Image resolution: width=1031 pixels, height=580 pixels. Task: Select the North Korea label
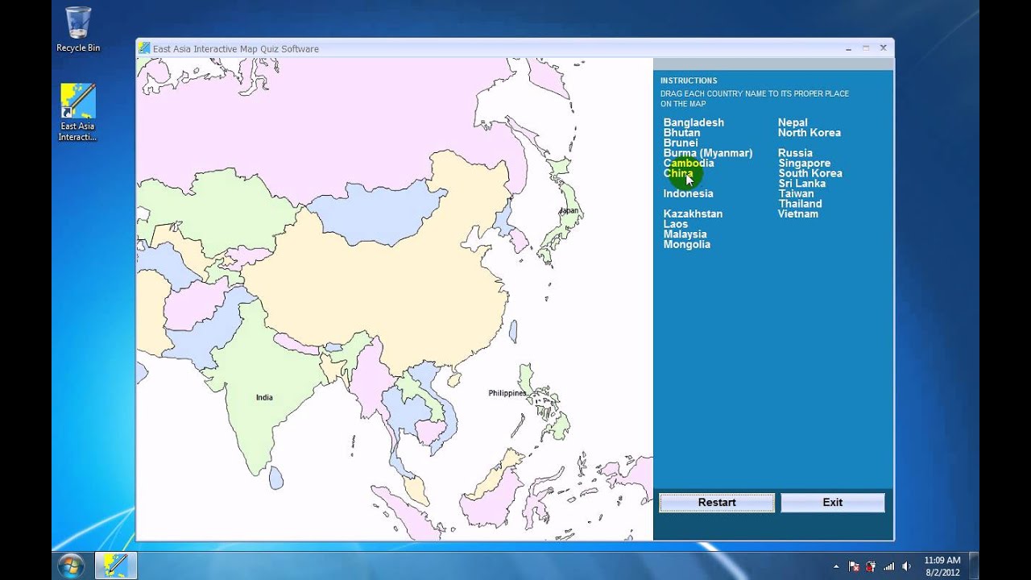coord(809,133)
